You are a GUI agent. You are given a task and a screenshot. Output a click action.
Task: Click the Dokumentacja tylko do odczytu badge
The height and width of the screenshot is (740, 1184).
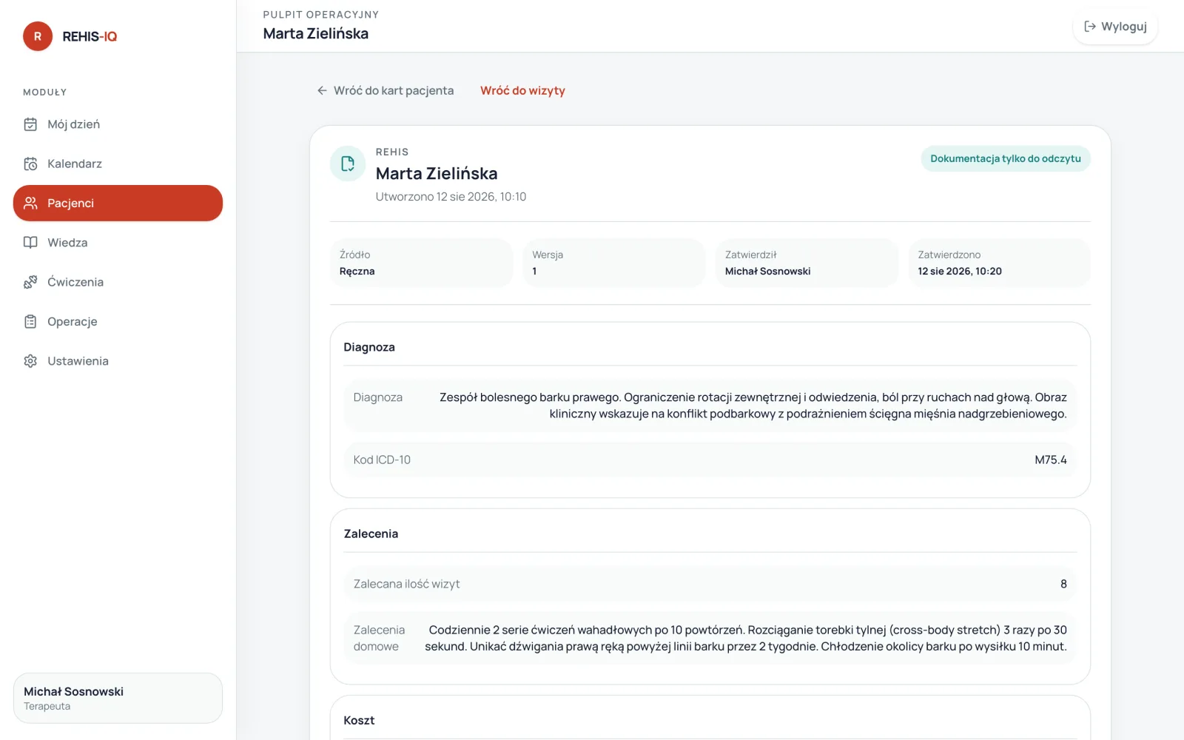(1006, 158)
